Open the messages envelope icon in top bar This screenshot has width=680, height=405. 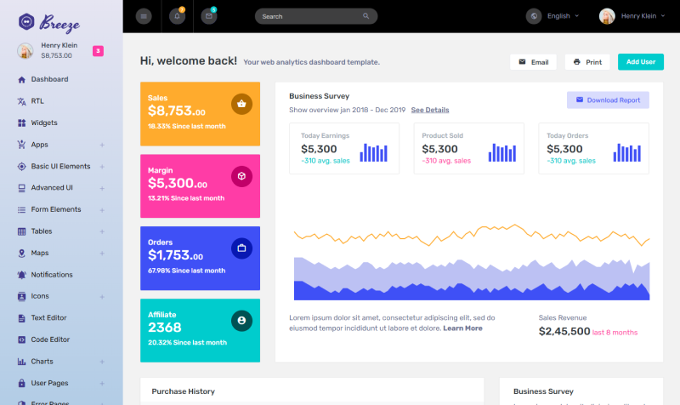pos(209,16)
